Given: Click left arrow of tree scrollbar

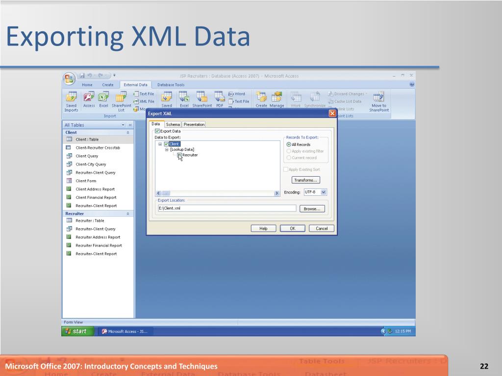Looking at the screenshot, I should click(x=158, y=193).
